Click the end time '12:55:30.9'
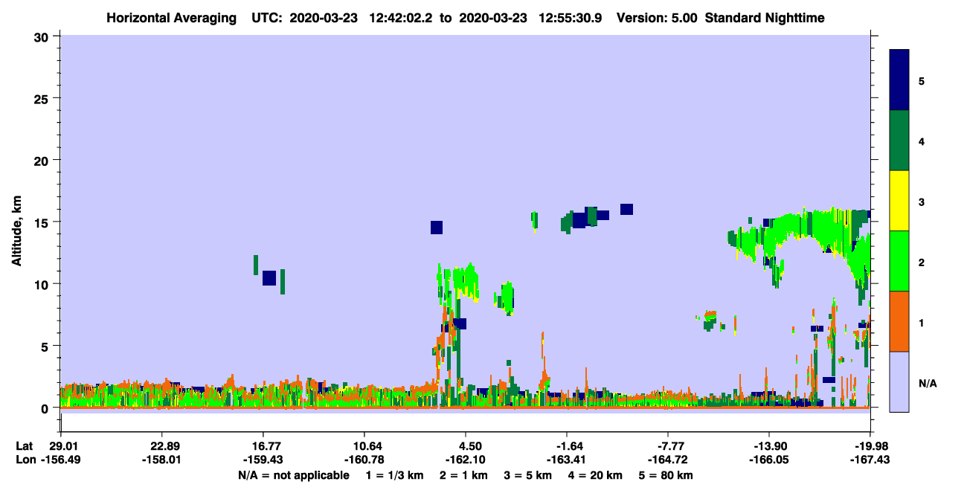 (x=572, y=17)
